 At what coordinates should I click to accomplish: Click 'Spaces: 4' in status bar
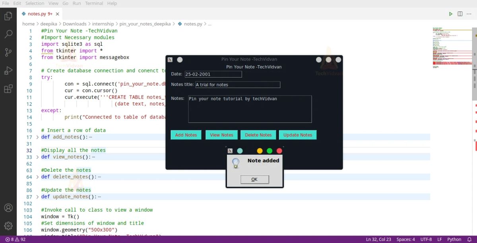405,239
